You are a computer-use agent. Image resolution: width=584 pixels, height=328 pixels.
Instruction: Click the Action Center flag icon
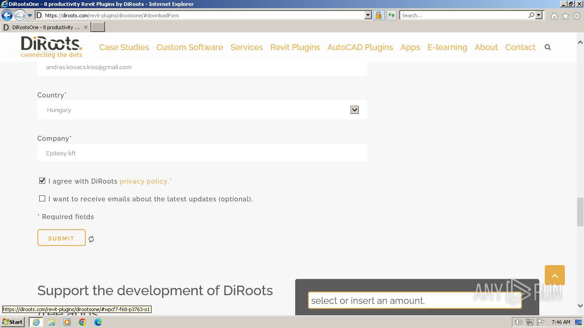pyautogui.click(x=541, y=322)
